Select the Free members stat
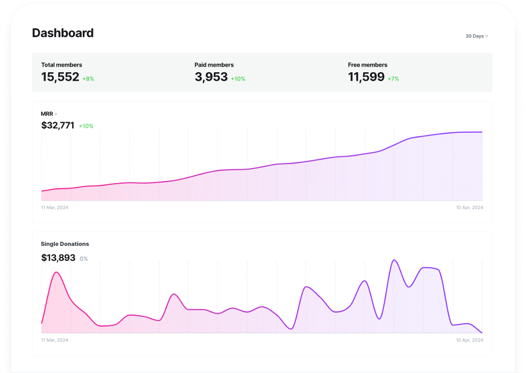The image size is (526, 373). coord(368,65)
